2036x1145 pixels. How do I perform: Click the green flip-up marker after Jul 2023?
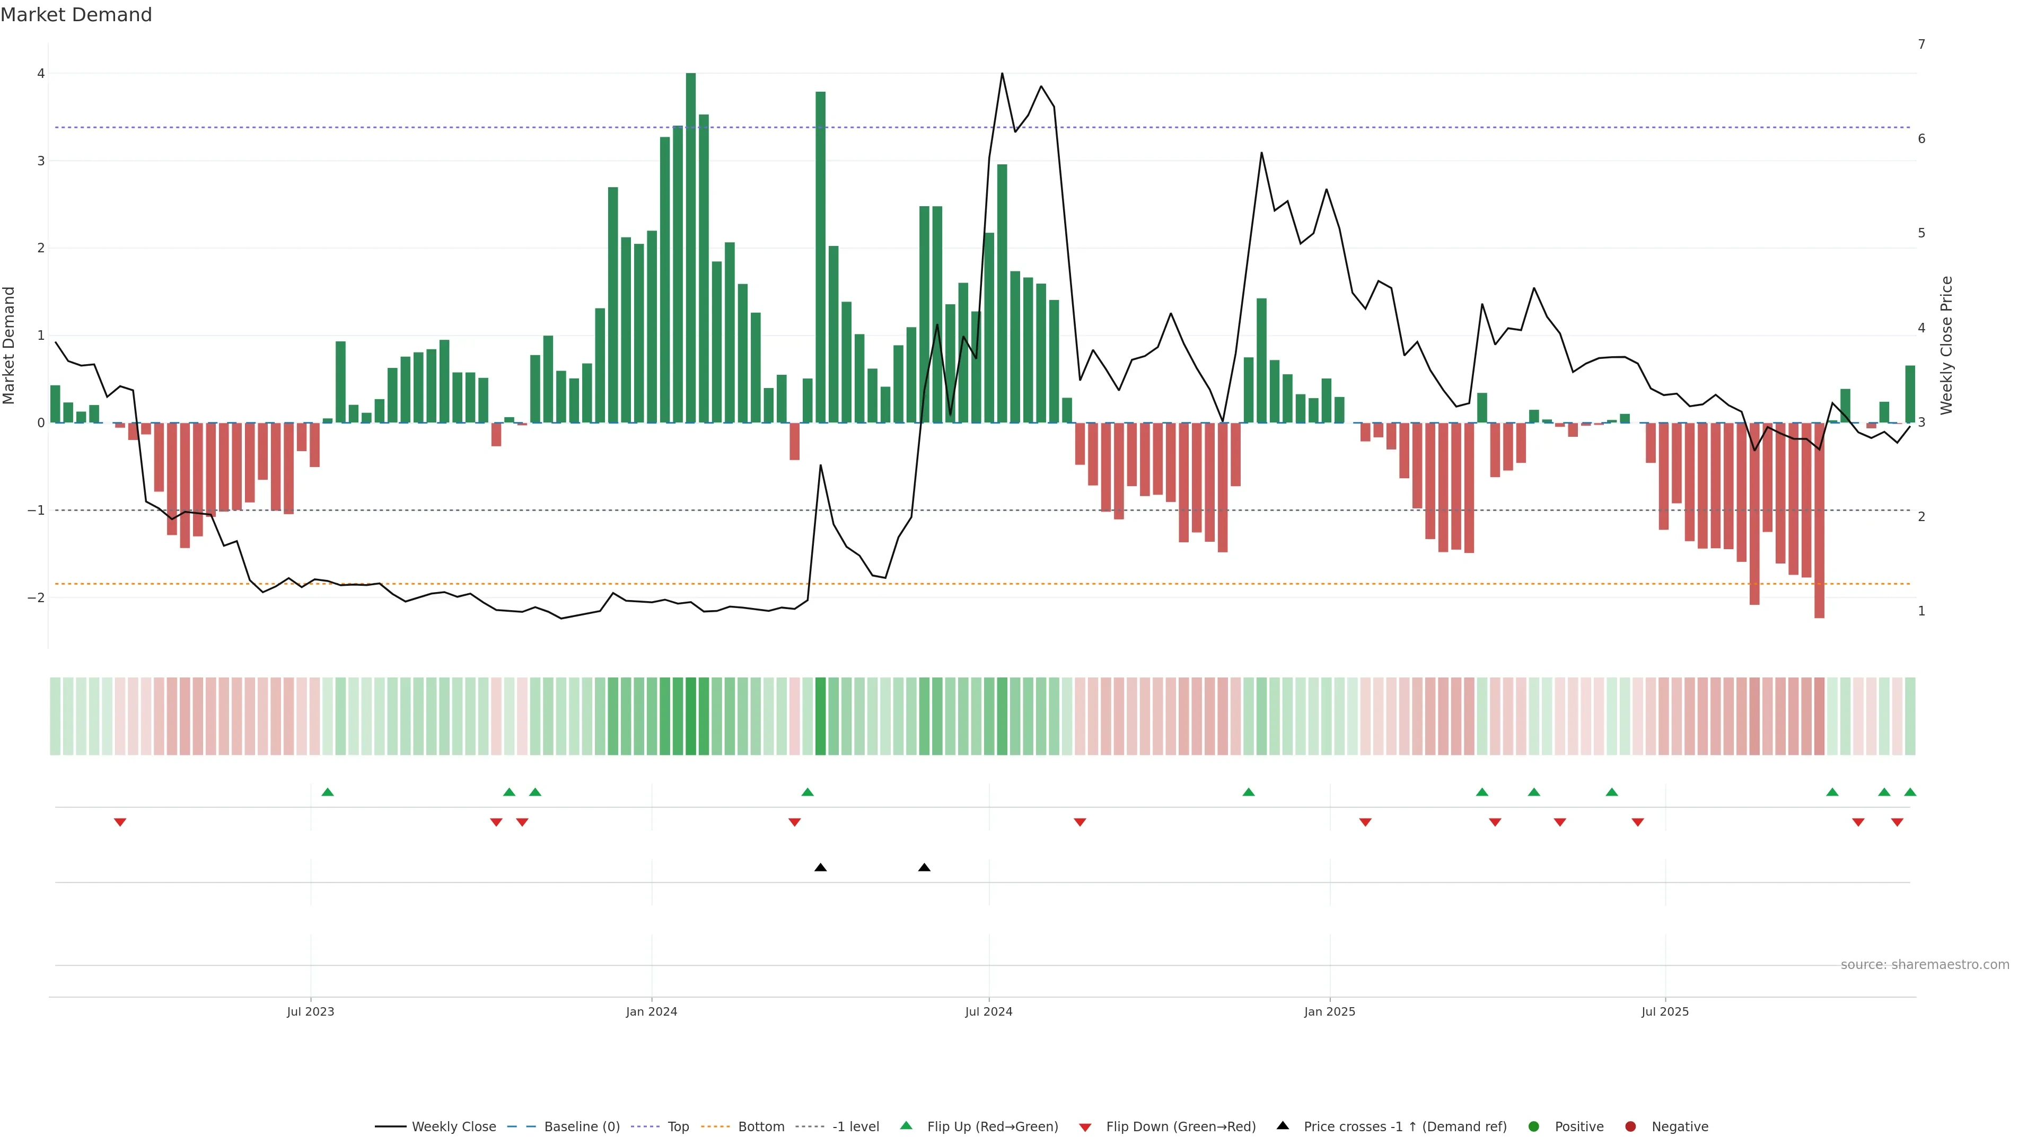pos(328,792)
